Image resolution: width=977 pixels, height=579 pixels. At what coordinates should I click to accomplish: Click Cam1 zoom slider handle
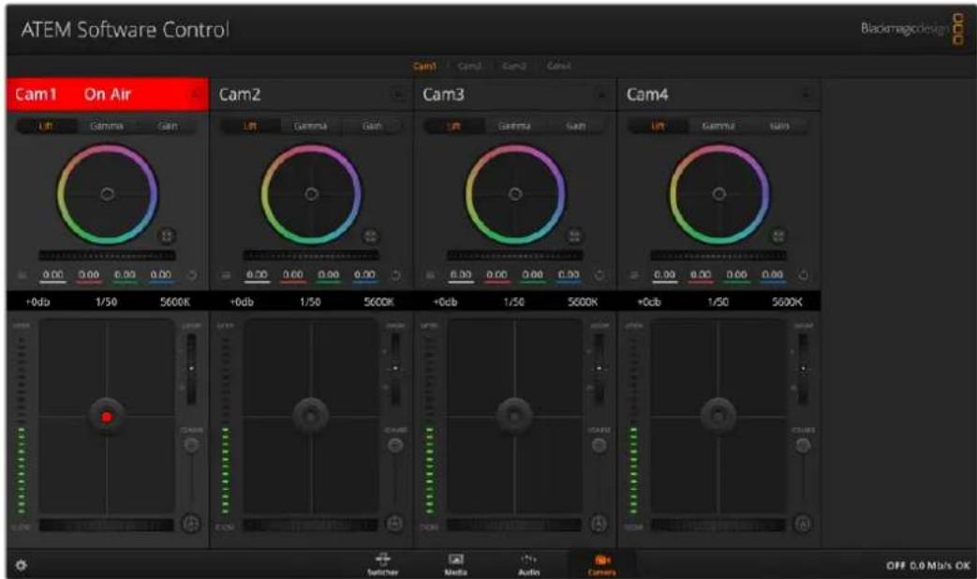coord(191,368)
